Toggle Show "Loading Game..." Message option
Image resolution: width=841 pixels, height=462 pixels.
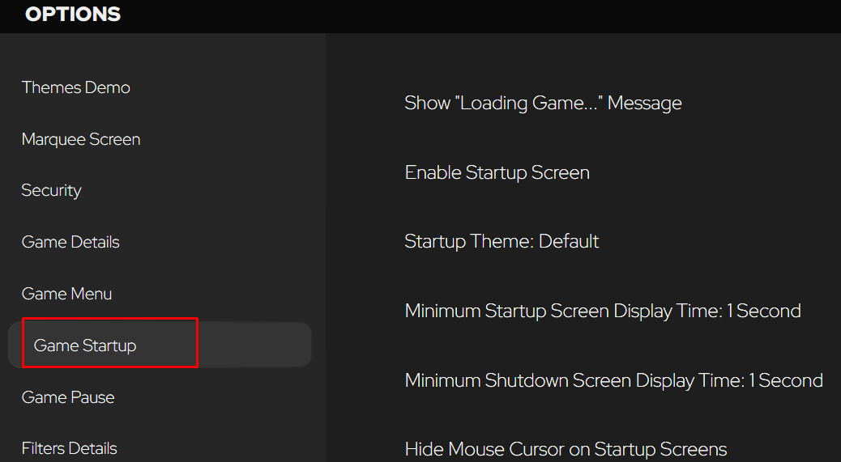543,103
